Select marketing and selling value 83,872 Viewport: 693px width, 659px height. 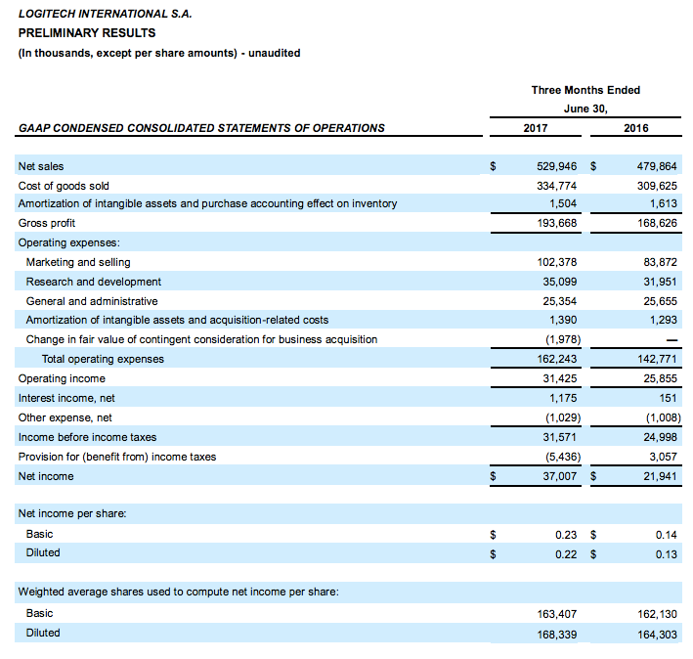661,262
